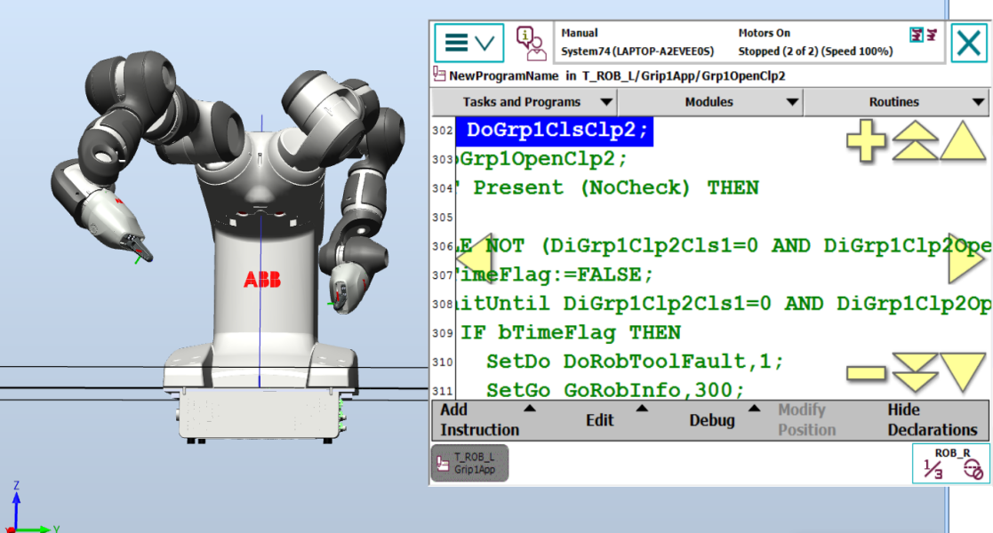This screenshot has height=533, width=993.
Task: Click the red ABB logo on robot
Action: coord(262,279)
